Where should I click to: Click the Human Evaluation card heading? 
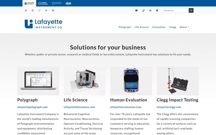[128, 100]
